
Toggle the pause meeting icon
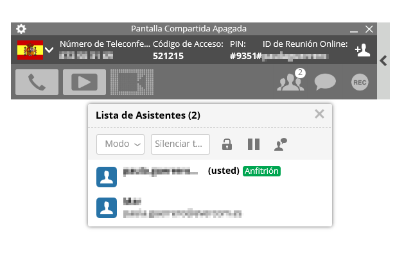tap(254, 144)
